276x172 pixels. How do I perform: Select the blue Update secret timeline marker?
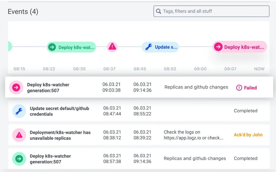(160, 47)
